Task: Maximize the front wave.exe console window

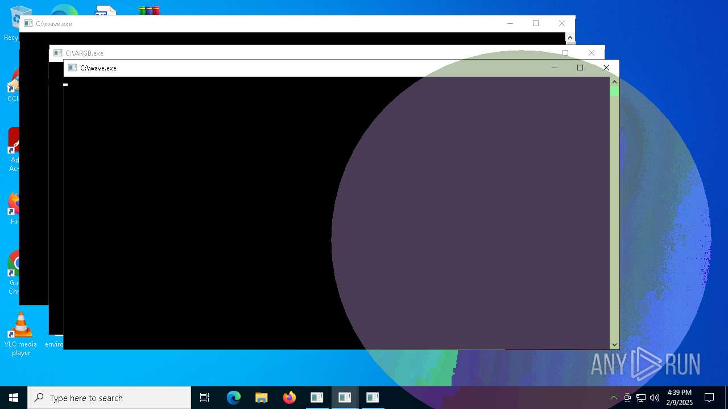Action: (580, 68)
